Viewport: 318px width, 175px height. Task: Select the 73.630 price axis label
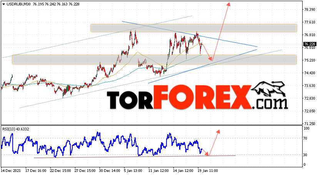pyautogui.click(x=310, y=85)
